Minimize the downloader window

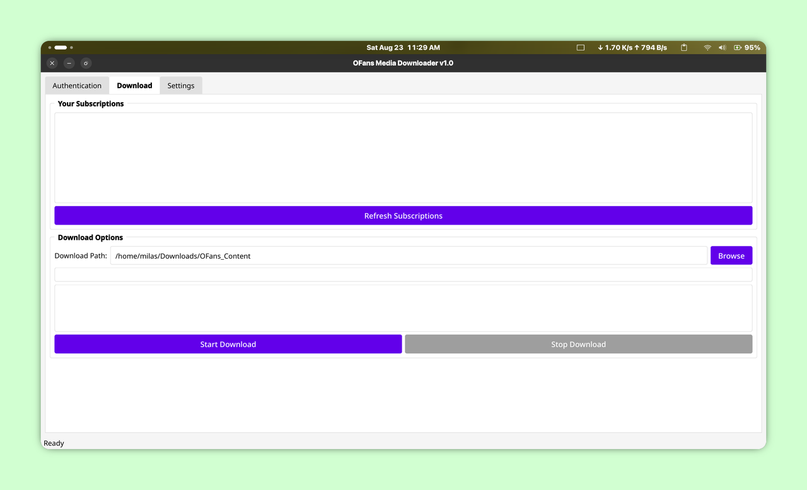[69, 63]
